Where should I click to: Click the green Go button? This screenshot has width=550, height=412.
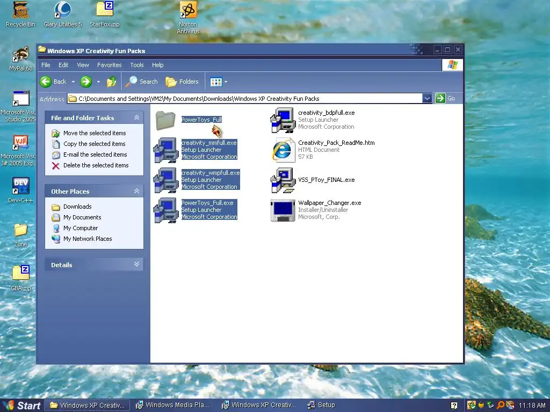[x=445, y=99]
